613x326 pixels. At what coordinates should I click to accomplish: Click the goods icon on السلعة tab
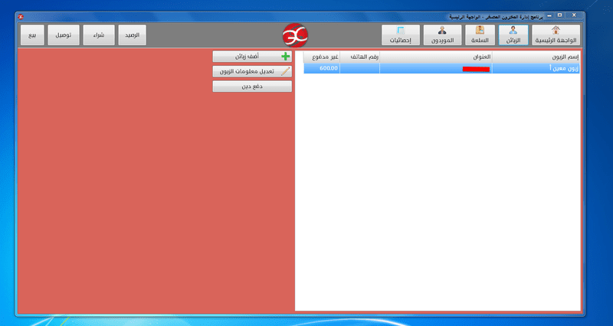point(480,31)
